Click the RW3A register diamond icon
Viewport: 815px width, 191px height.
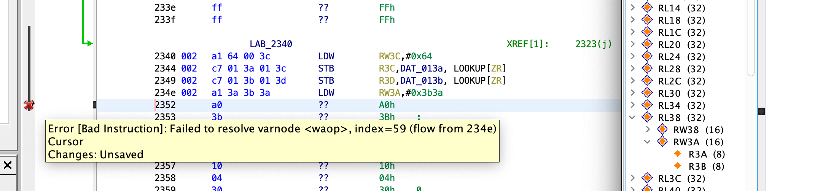click(662, 142)
